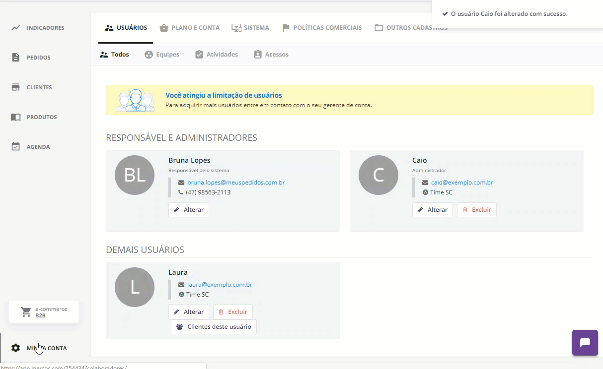Viewport: 603px width, 369px height.
Task: Click Laura's avatar circle
Action: coord(135,287)
